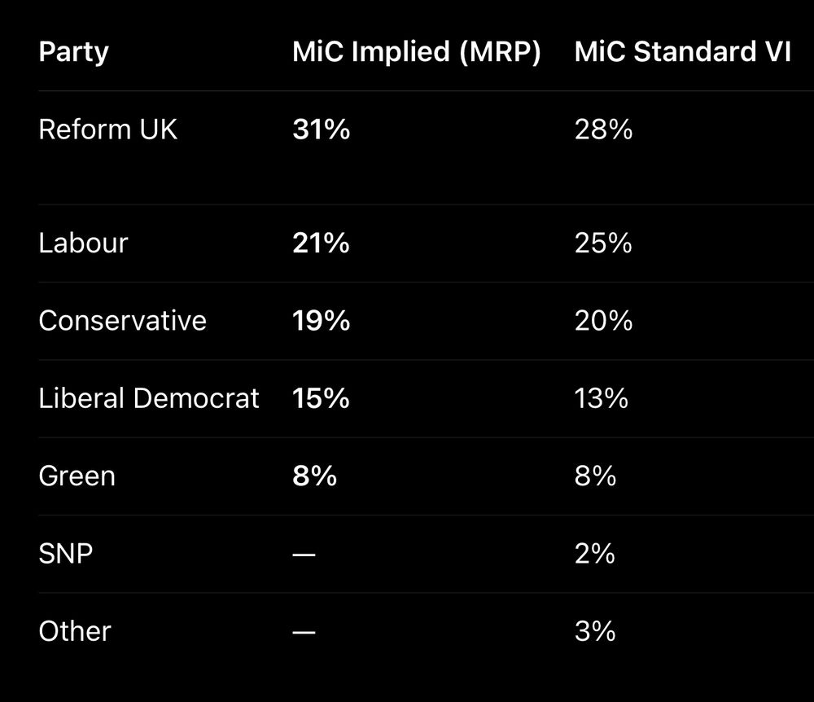Select the Green party name
This screenshot has width=814, height=702.
77,476
